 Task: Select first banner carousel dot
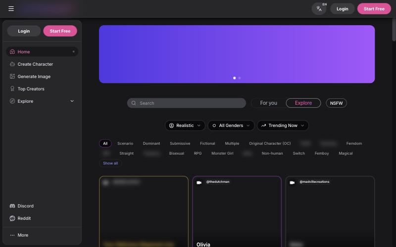tap(234, 78)
